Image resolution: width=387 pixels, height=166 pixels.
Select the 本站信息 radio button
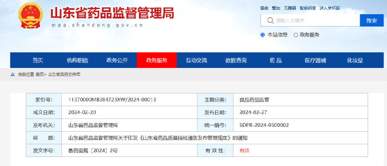[263, 35]
